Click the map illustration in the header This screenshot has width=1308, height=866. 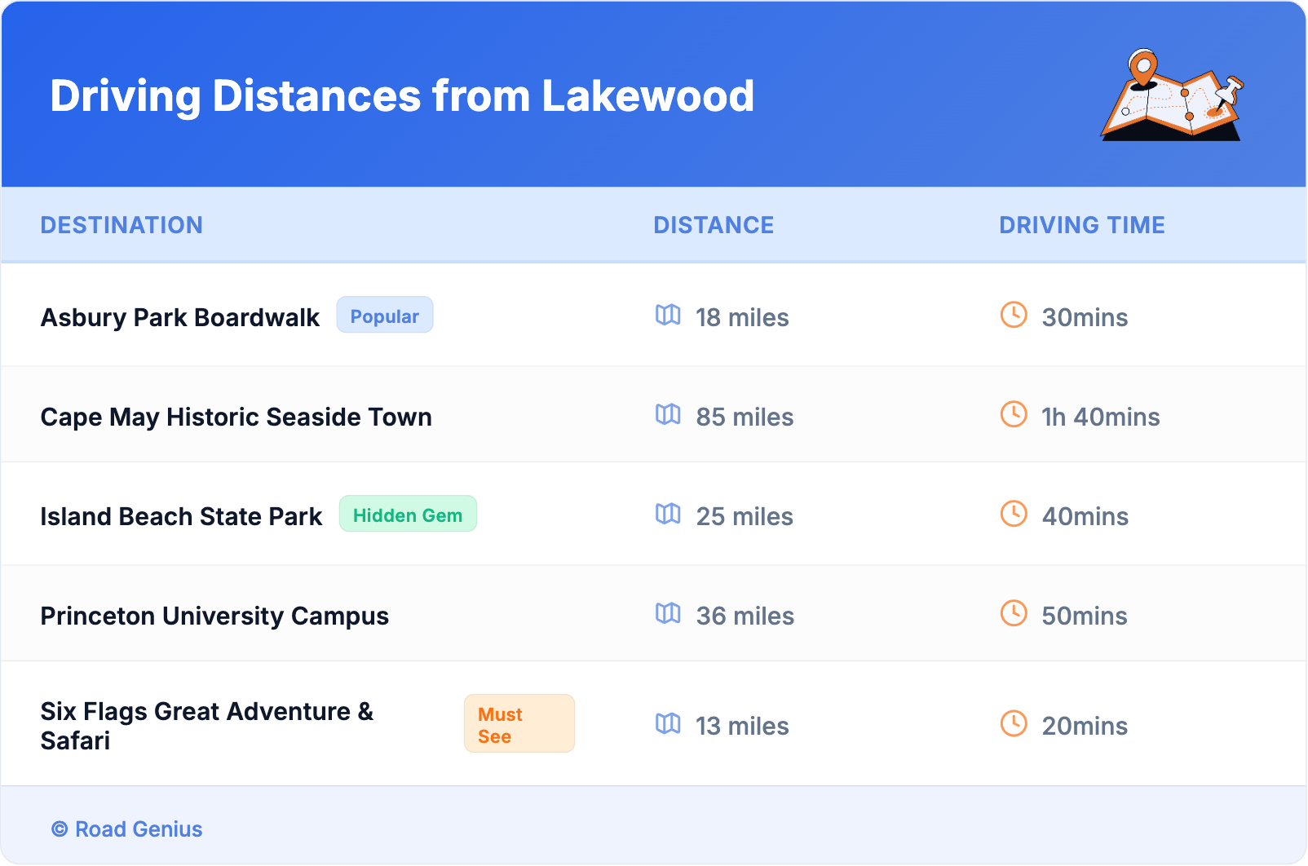(x=1172, y=95)
